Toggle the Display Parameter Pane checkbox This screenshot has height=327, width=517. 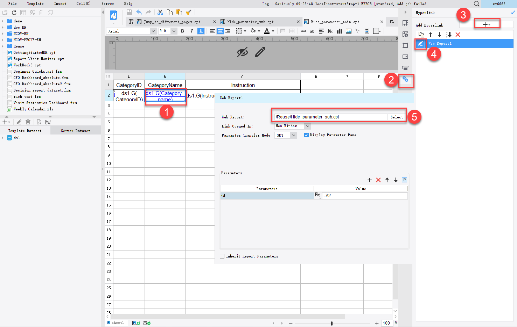click(306, 135)
